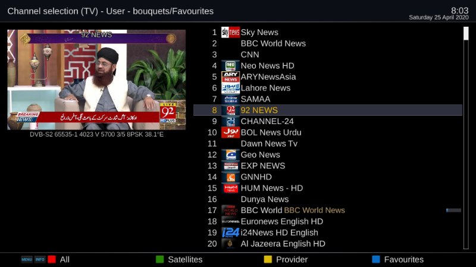
Task: Select channel CNN
Action: [x=328, y=55]
